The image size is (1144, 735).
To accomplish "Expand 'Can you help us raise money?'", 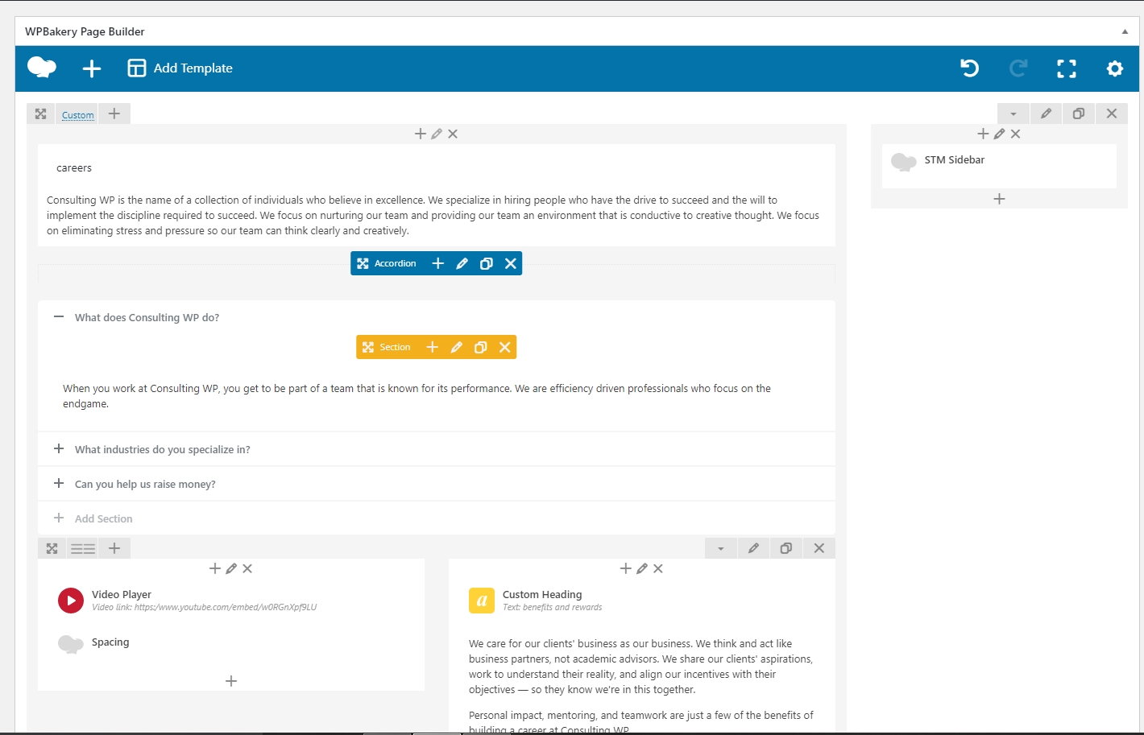I will (437, 484).
